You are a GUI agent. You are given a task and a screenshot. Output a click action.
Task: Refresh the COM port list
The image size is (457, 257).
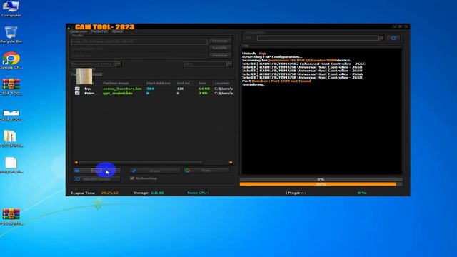393,38
